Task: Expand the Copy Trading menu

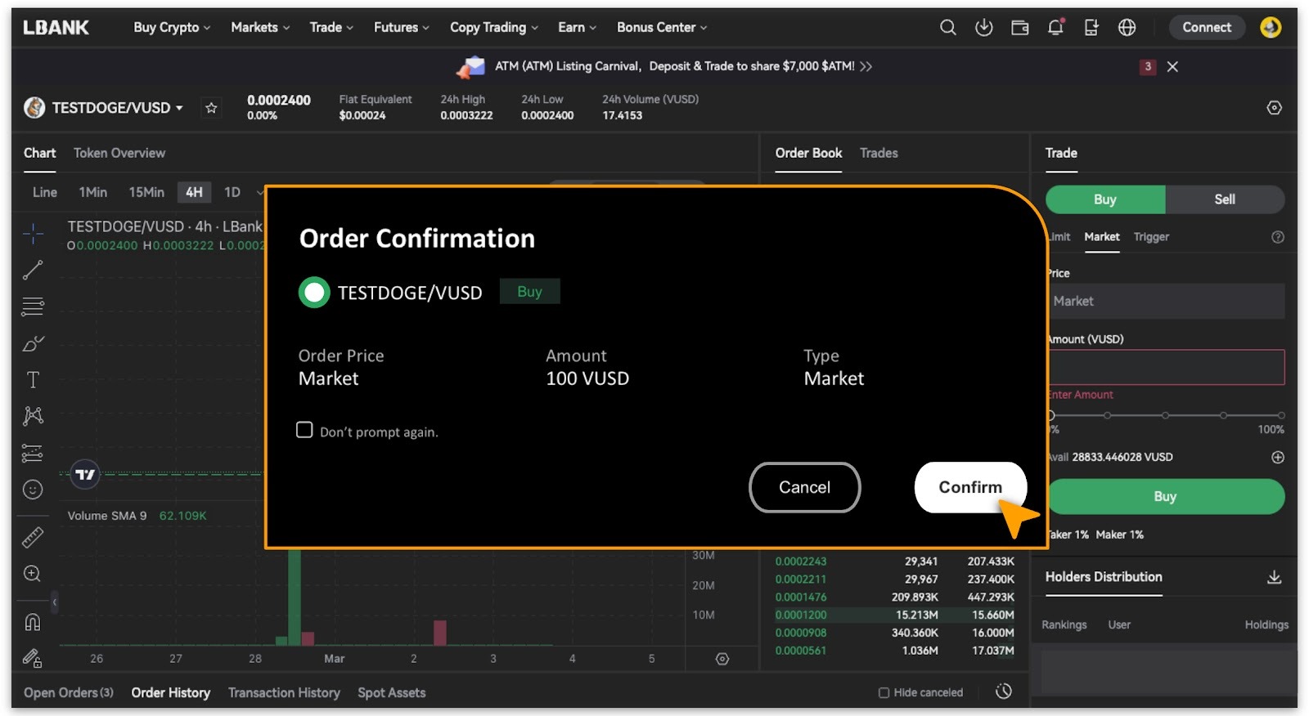Action: tap(493, 28)
